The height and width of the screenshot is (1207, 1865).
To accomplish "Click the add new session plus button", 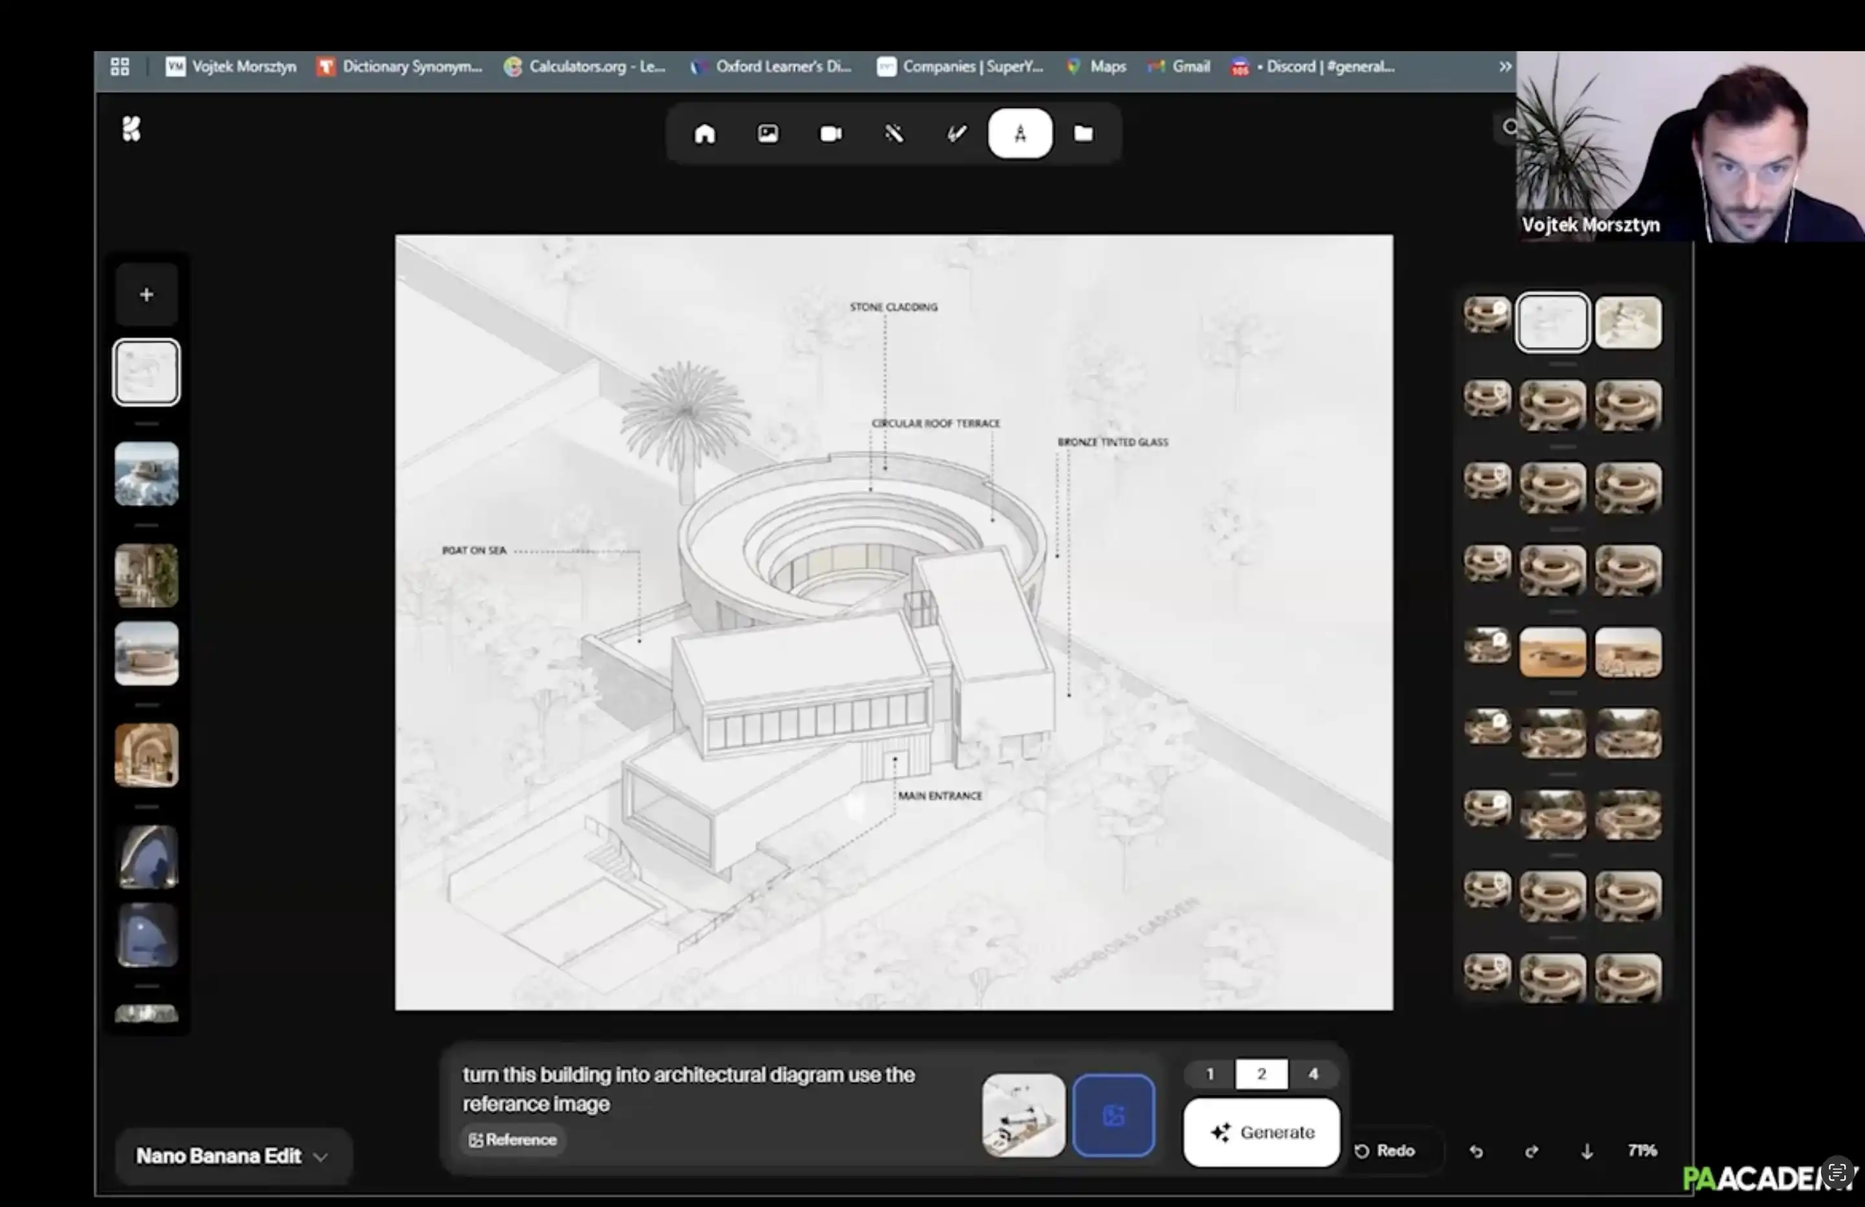I will [x=146, y=295].
